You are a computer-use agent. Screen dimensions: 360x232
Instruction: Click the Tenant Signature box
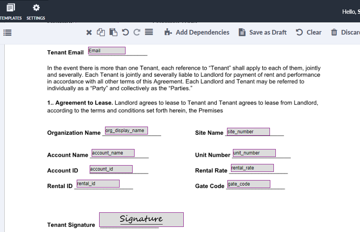pyautogui.click(x=141, y=219)
